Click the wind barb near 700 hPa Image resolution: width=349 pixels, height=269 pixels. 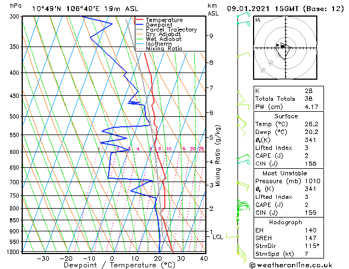(x=243, y=186)
